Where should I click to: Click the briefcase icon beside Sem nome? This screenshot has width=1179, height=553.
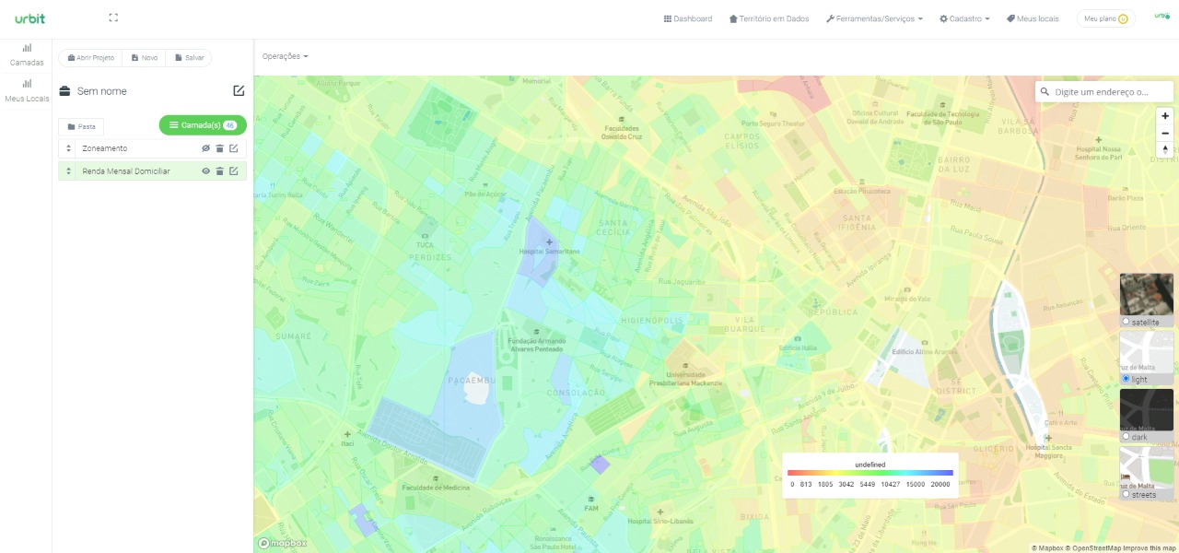65,91
